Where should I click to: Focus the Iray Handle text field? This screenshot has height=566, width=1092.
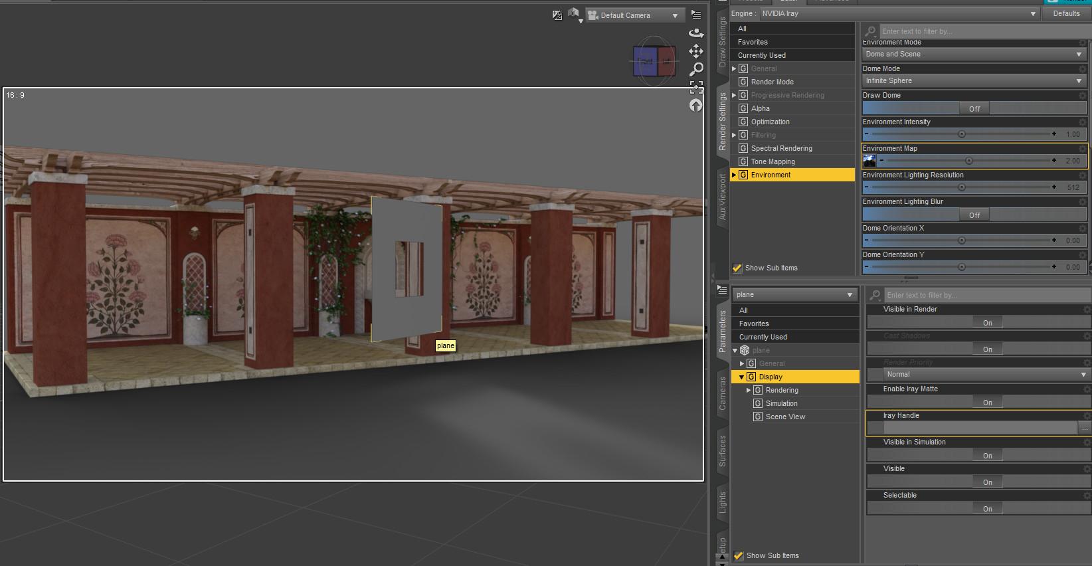[x=980, y=428]
